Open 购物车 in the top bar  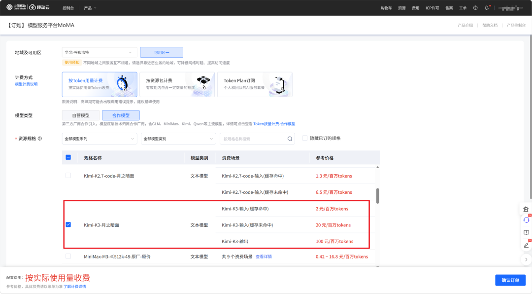coord(386,8)
